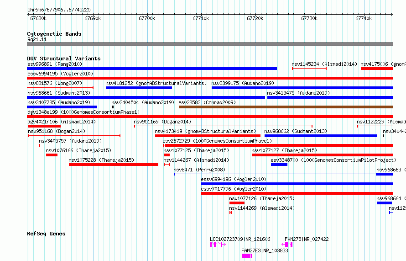This screenshot has height=261, width=406.
Task: Open esv3348700 (1000GenomesConsortiumPilotProject) variant
Action: [x=333, y=160]
